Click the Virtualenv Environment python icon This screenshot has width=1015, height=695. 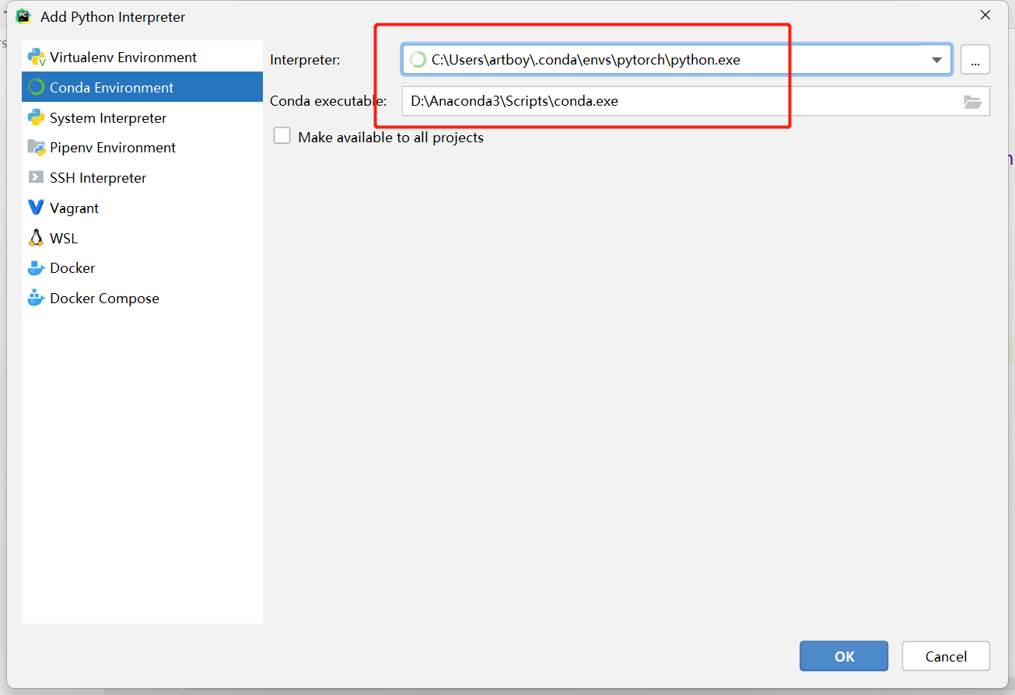(37, 58)
